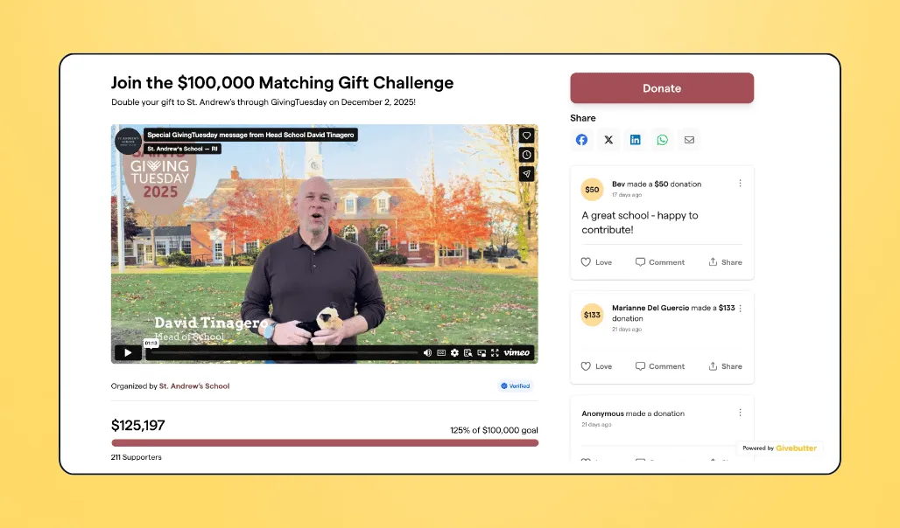
Task: Toggle picture-in-picture mode on video
Action: (x=482, y=352)
